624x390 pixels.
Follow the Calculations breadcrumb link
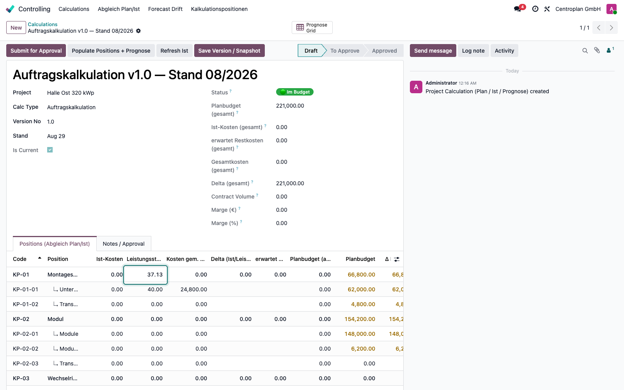[x=43, y=24]
